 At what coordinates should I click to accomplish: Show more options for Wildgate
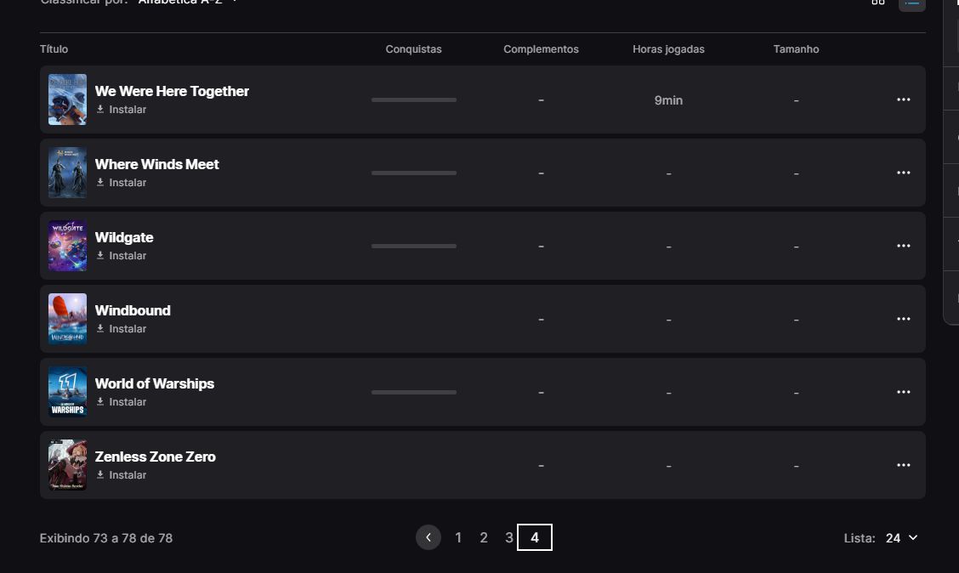click(x=904, y=246)
